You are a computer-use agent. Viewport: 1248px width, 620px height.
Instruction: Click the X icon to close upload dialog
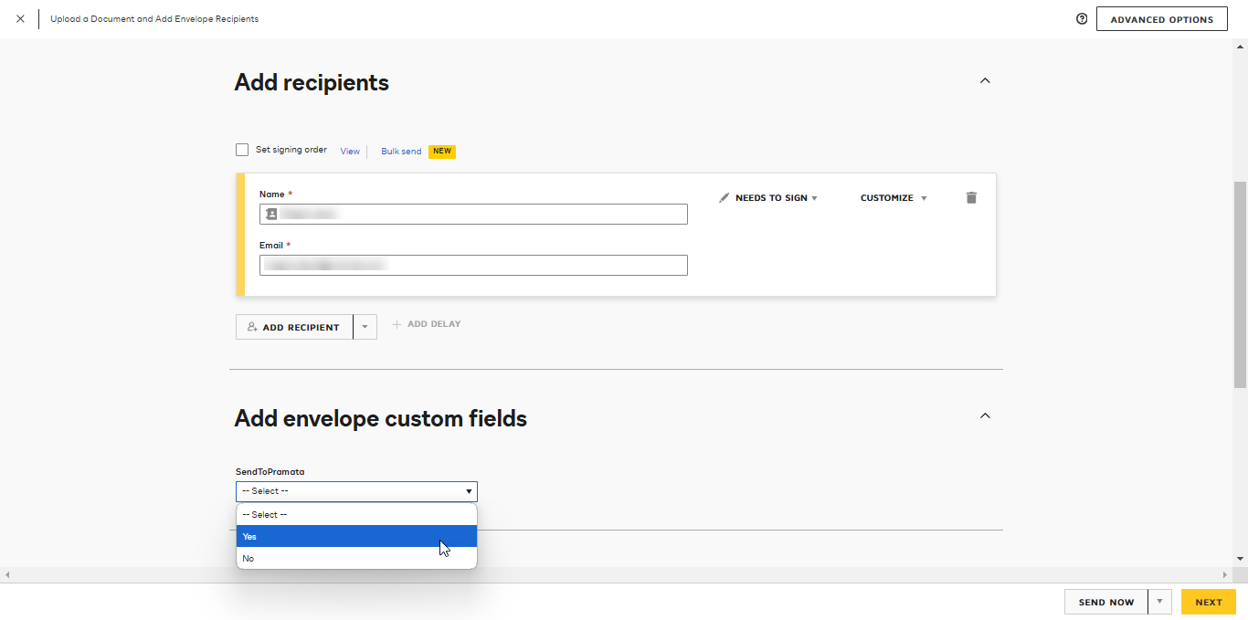coord(20,18)
